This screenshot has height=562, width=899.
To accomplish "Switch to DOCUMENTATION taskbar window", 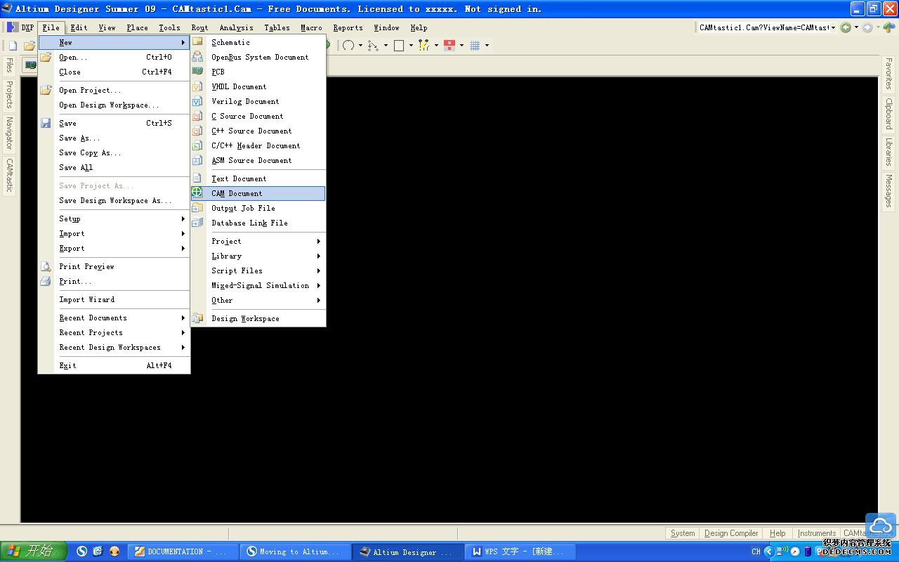I will pyautogui.click(x=185, y=551).
